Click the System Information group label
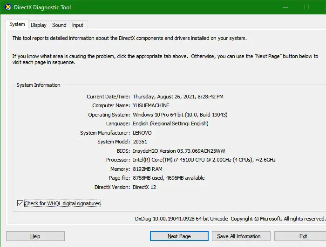Viewport: 326px width, 247px height. click(38, 85)
